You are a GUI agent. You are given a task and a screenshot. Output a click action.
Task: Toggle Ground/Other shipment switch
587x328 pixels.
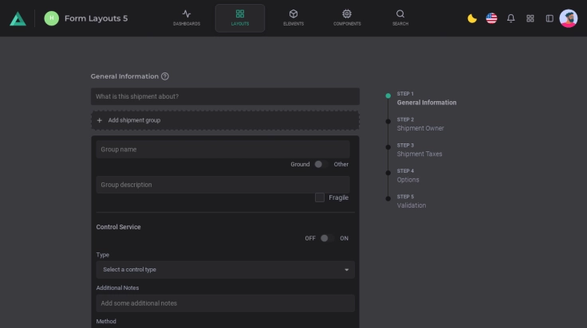click(x=319, y=164)
